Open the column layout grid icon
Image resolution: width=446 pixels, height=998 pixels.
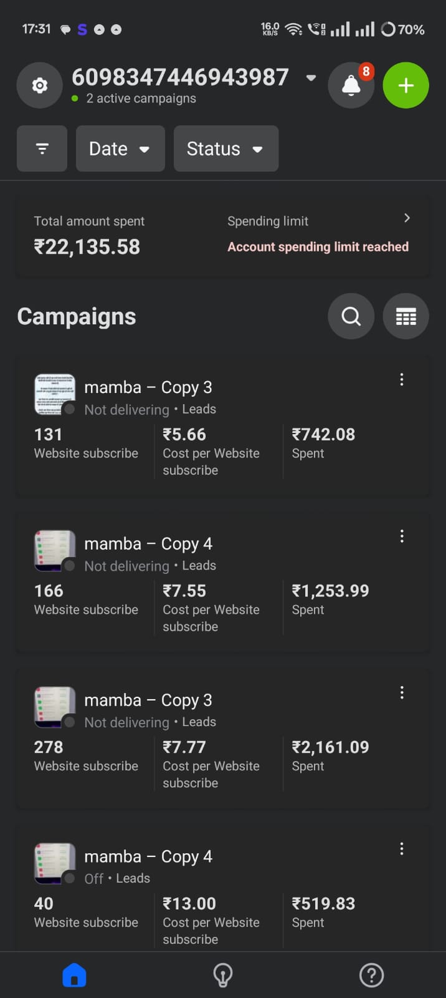[x=406, y=316]
